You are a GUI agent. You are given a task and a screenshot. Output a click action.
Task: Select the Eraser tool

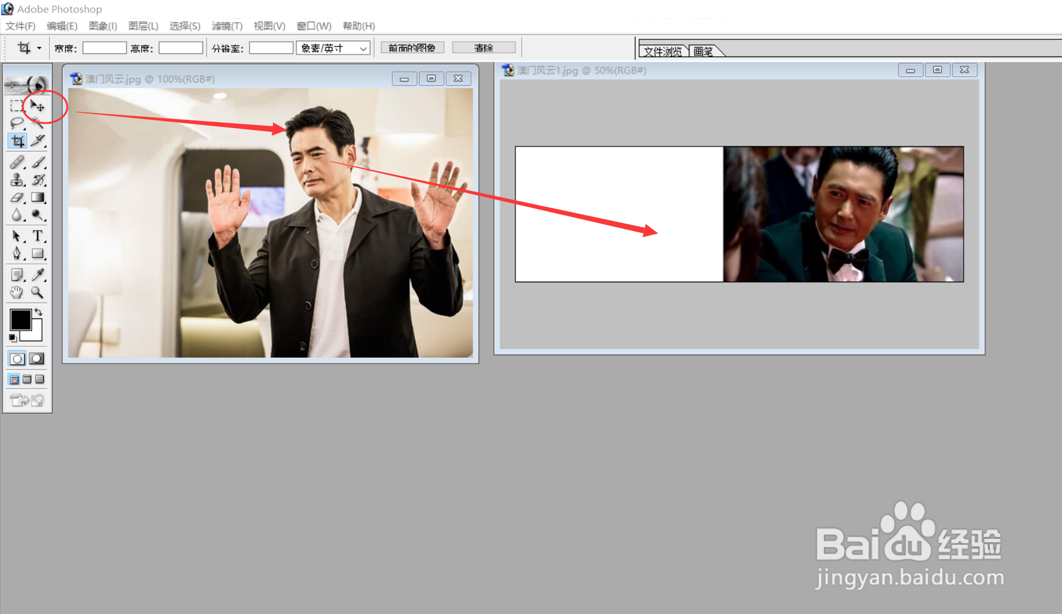(17, 198)
